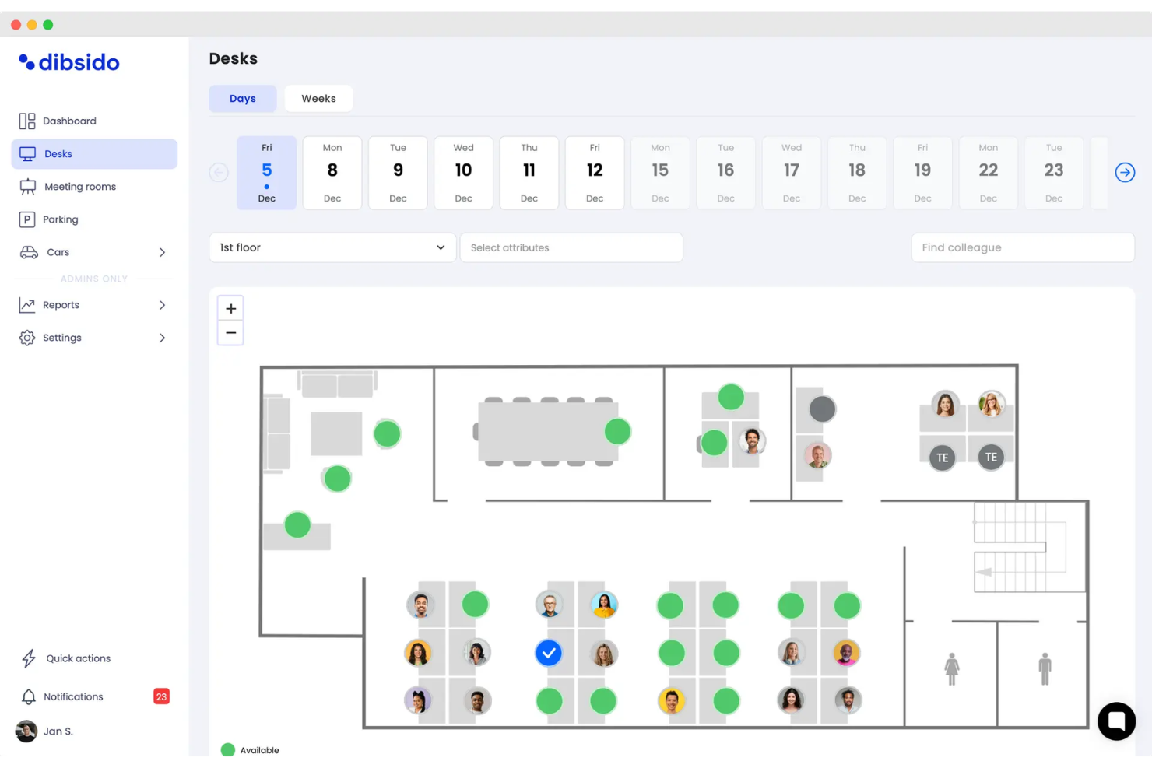Select the green available desk by conference table
The image size is (1152, 768).
(x=617, y=431)
